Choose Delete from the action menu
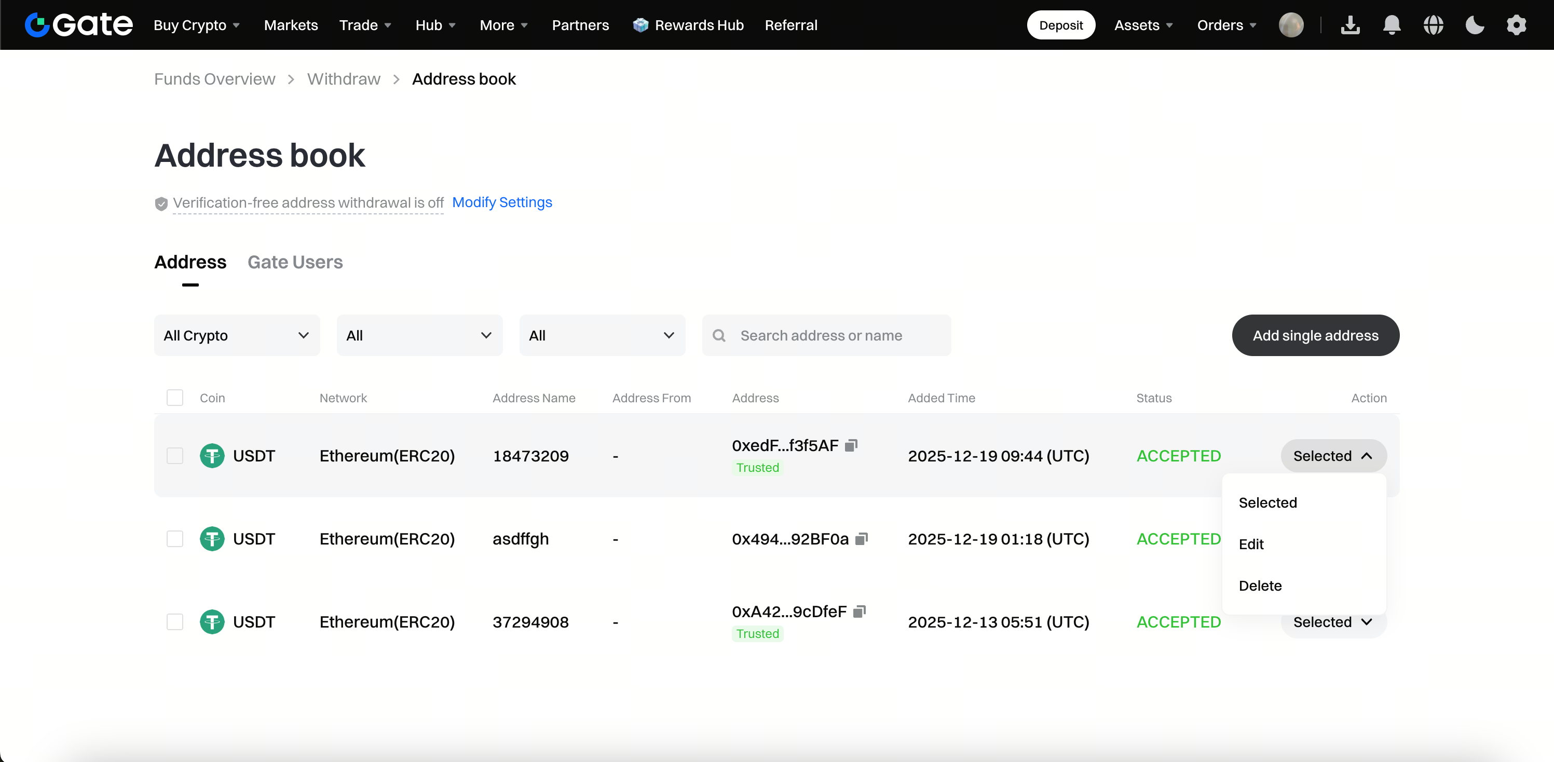This screenshot has width=1554, height=762. (1260, 585)
